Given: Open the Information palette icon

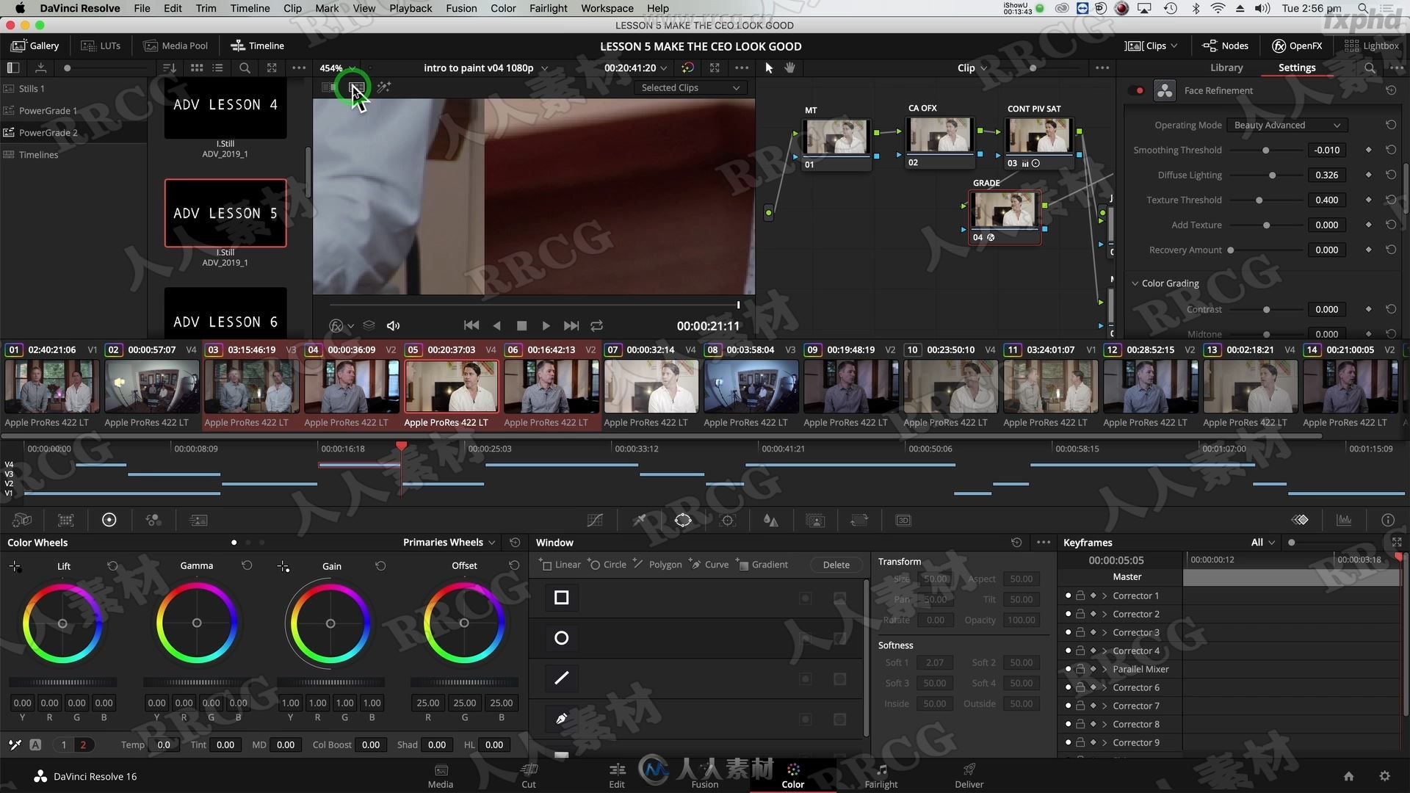Looking at the screenshot, I should coord(1388,520).
